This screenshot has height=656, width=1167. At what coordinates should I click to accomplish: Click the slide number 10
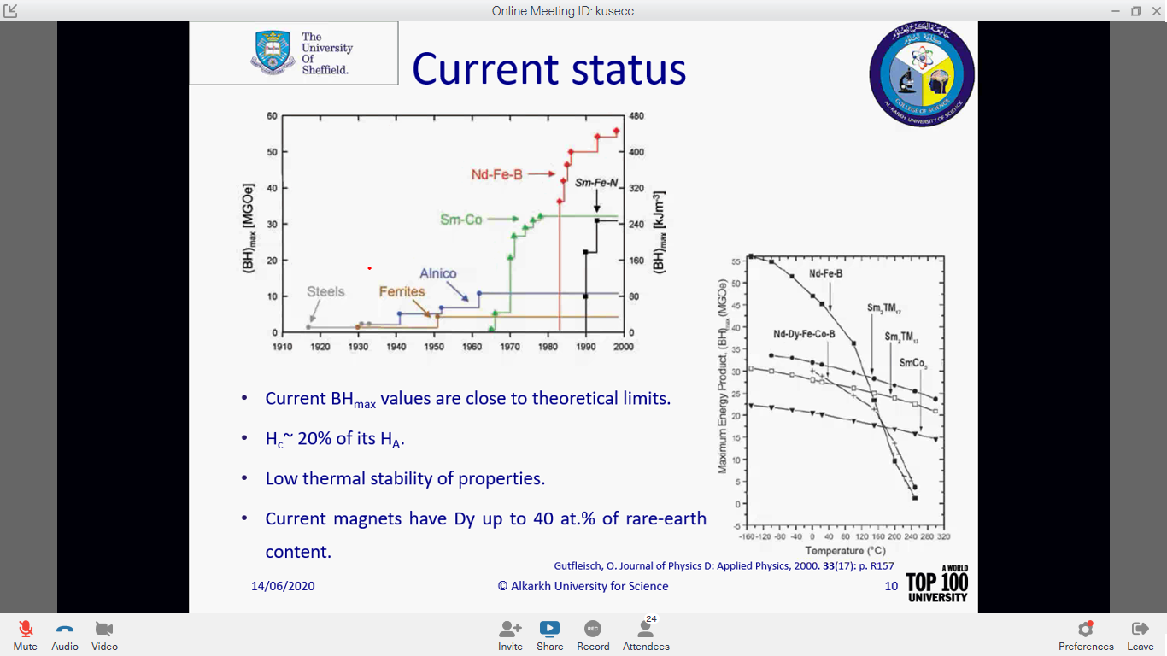[891, 587]
